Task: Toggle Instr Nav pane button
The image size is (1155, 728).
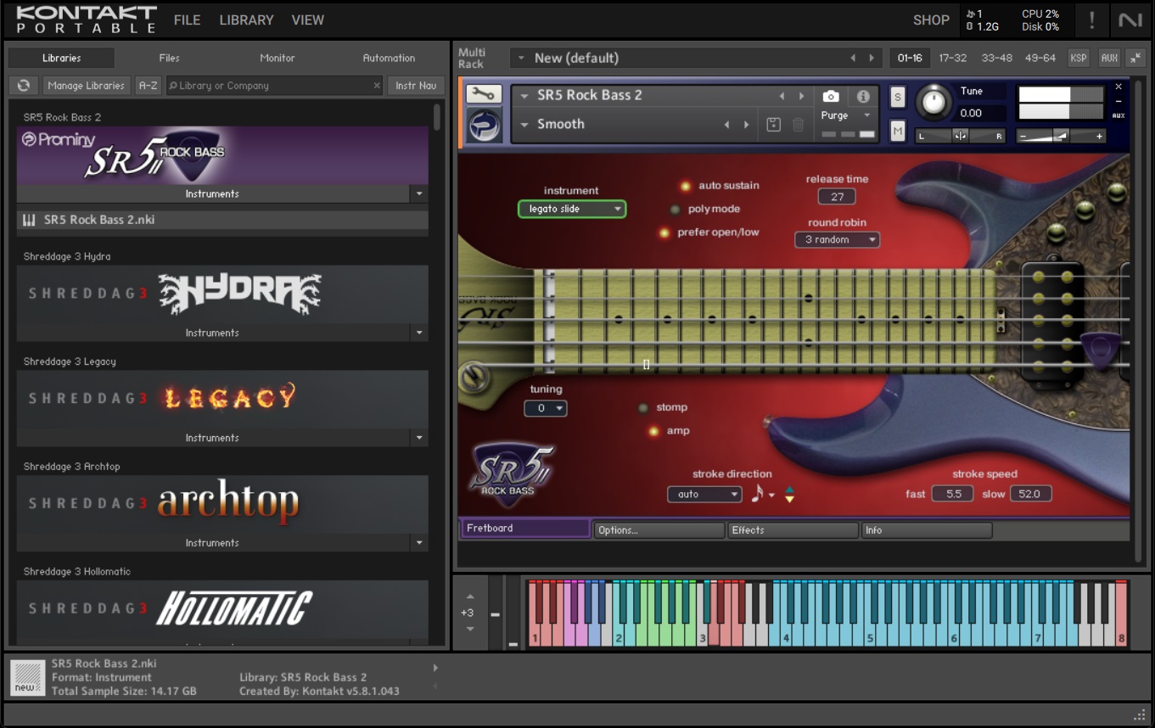Action: pyautogui.click(x=416, y=86)
